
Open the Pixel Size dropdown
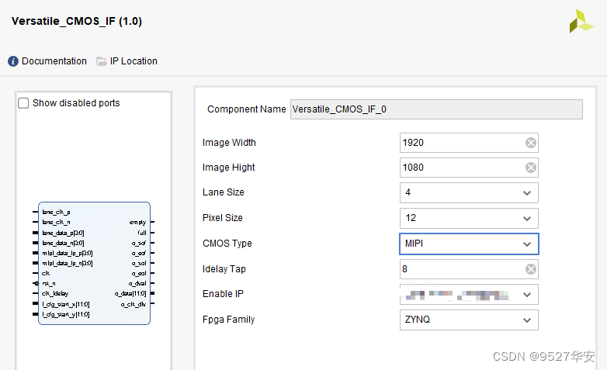(527, 219)
